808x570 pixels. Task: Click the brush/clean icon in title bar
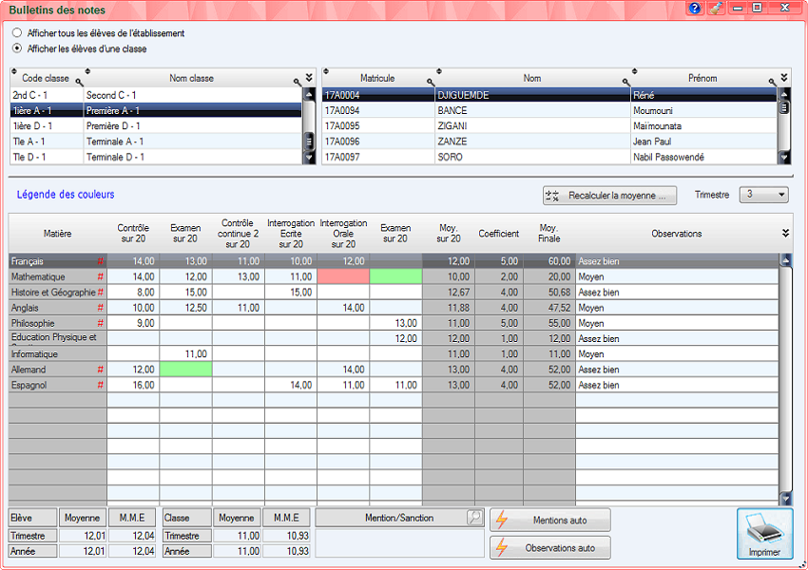pos(715,8)
